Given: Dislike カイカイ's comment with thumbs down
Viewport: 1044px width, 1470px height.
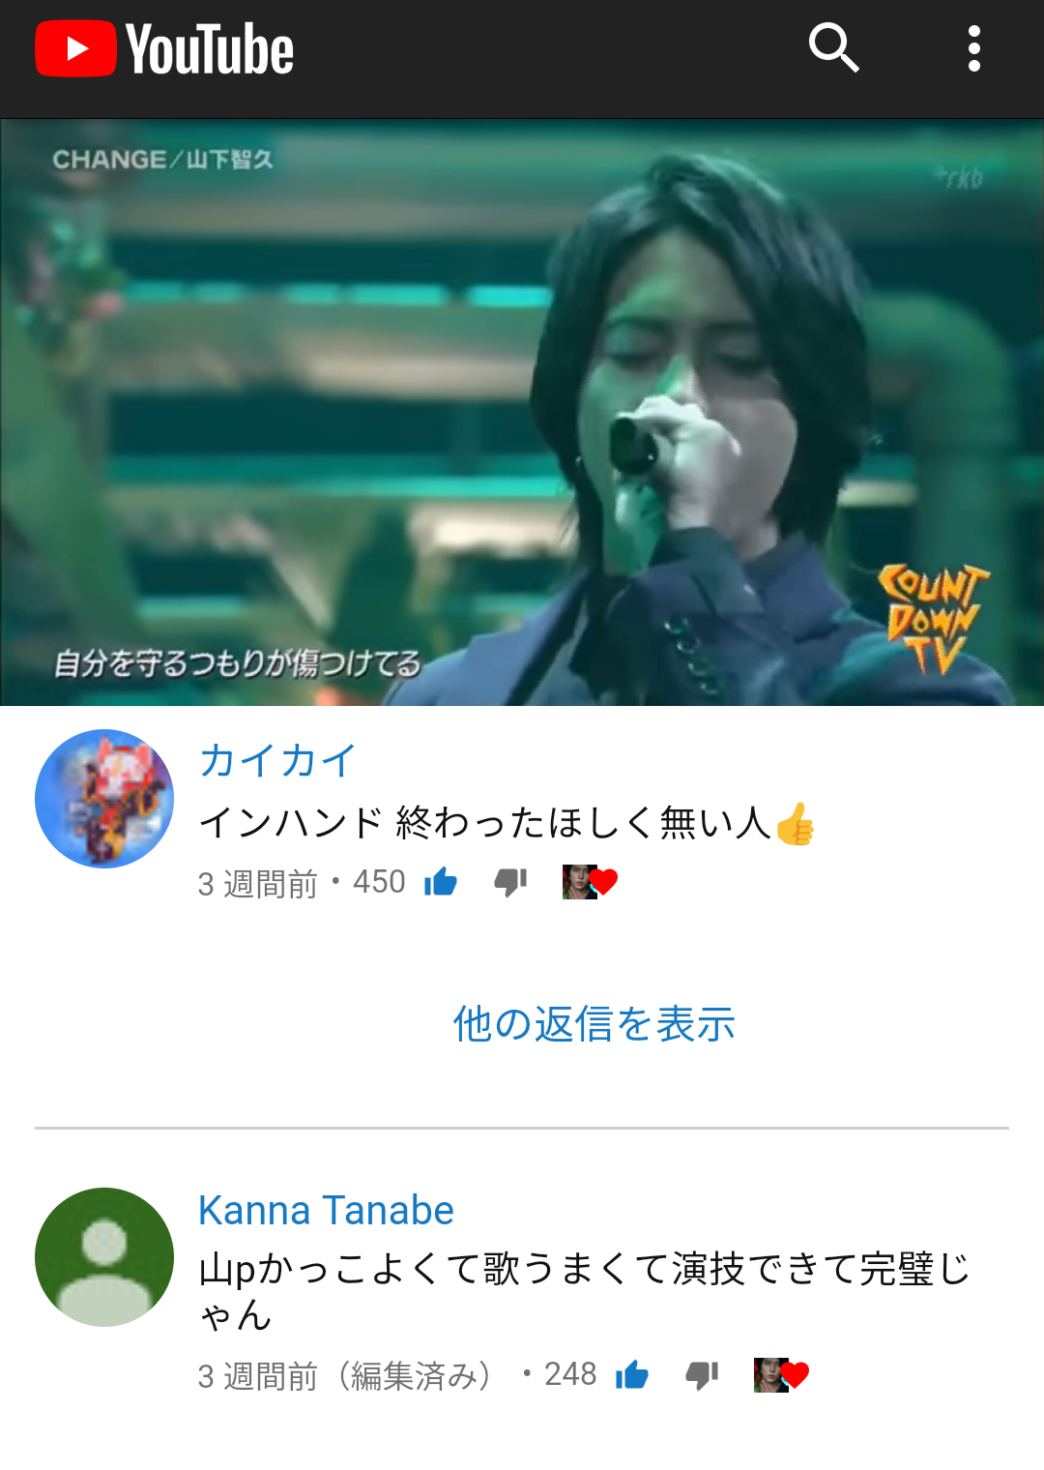Looking at the screenshot, I should tap(511, 882).
